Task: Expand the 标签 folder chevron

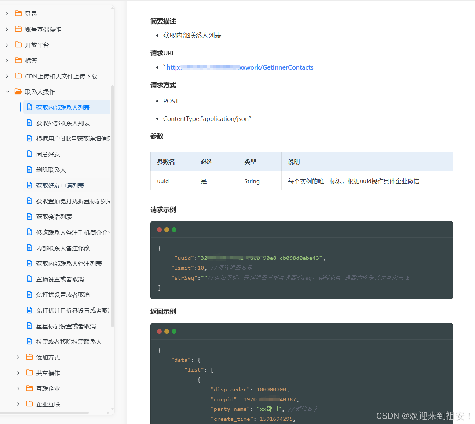Action: [x=7, y=60]
